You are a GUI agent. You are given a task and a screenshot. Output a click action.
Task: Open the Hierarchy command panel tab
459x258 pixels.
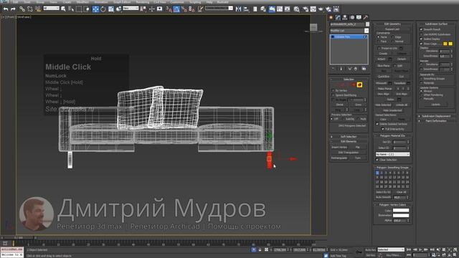click(x=345, y=17)
